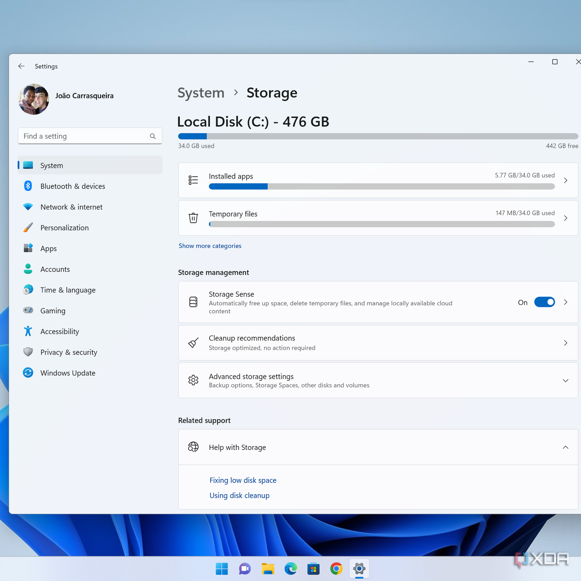The width and height of the screenshot is (581, 581).
Task: Collapse the Help with Storage section
Action: pos(565,447)
